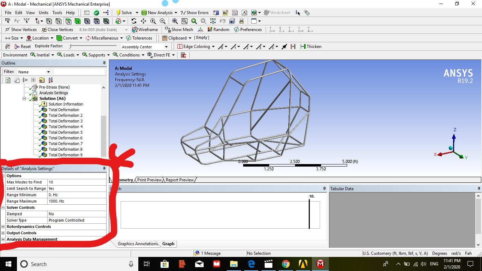Toggle Close Vertices option
This screenshot has width=482, height=271.
pos(57,30)
